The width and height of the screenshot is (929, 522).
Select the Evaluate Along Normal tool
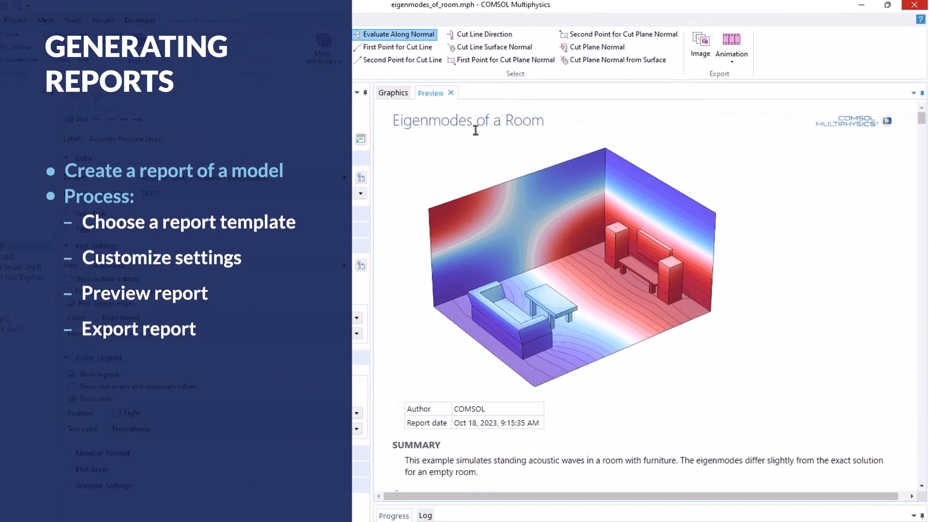point(399,34)
